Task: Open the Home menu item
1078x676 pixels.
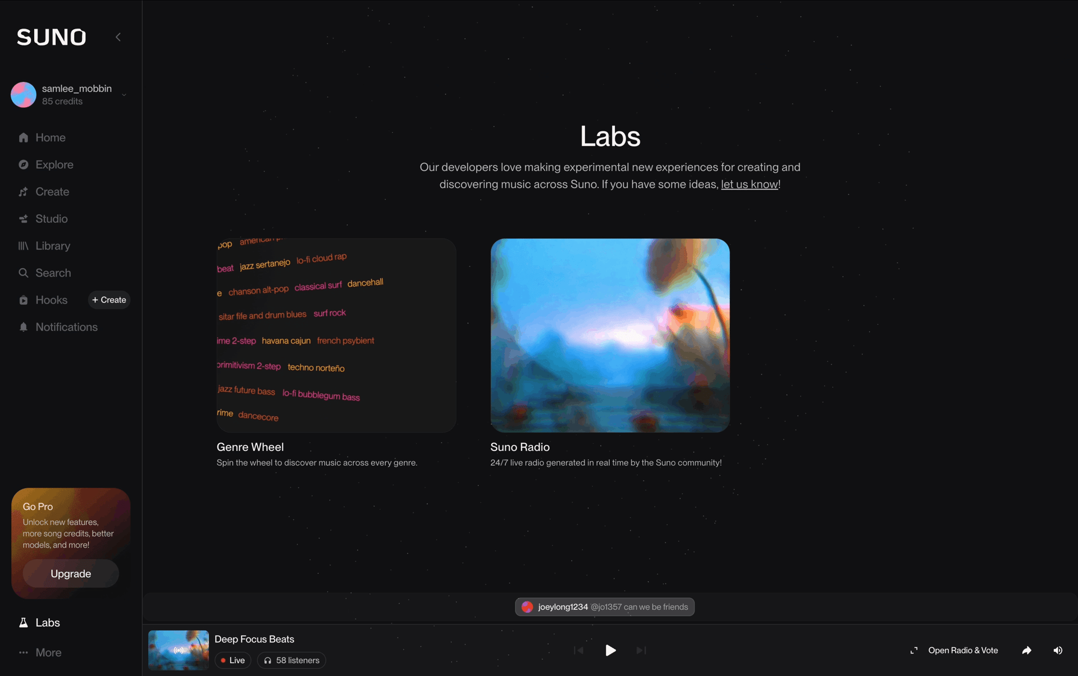Action: click(x=51, y=137)
